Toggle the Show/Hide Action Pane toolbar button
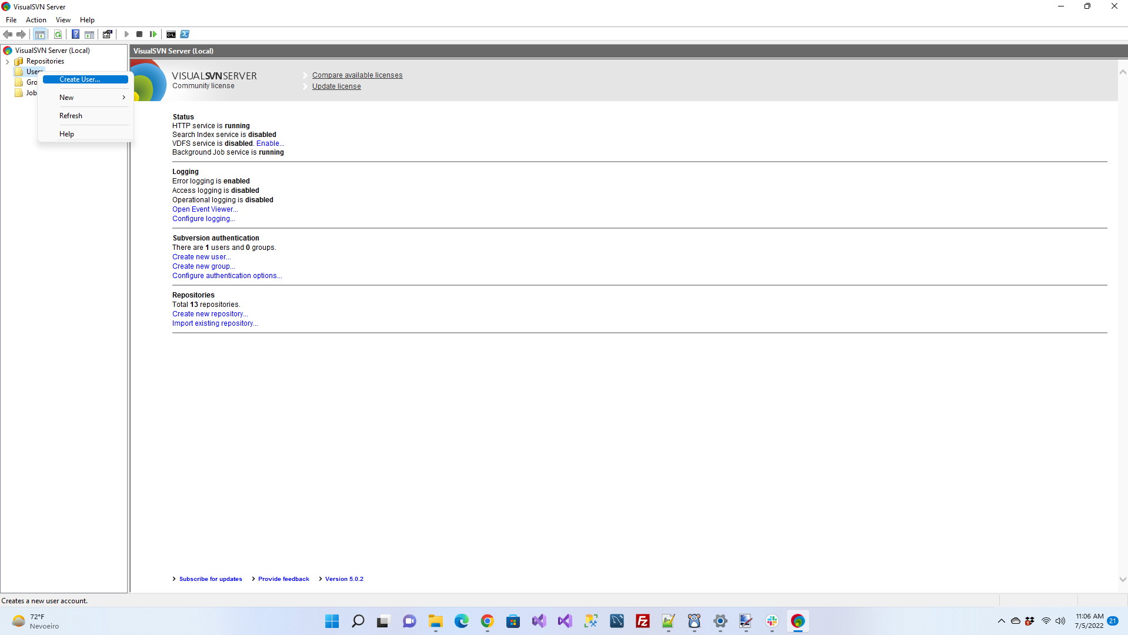 pyautogui.click(x=89, y=34)
